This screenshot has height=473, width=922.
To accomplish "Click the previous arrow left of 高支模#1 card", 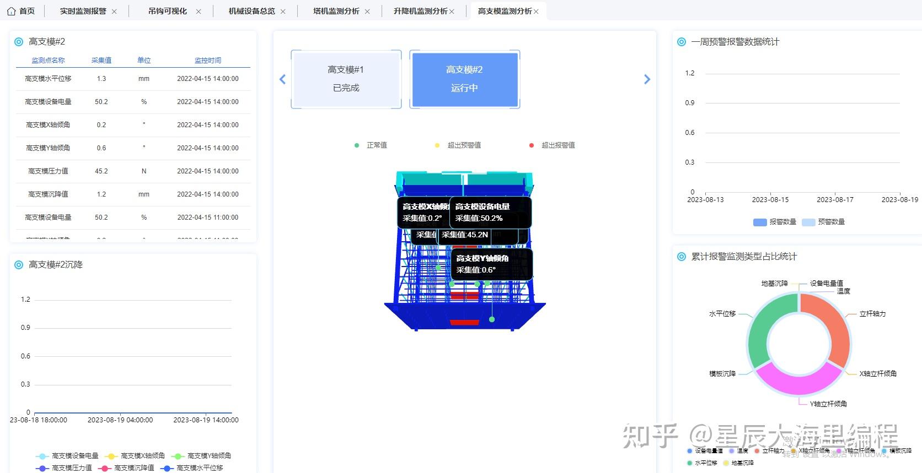I will (283, 79).
